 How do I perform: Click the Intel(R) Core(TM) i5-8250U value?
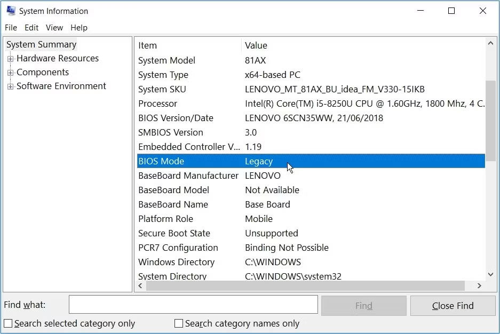[x=364, y=104]
